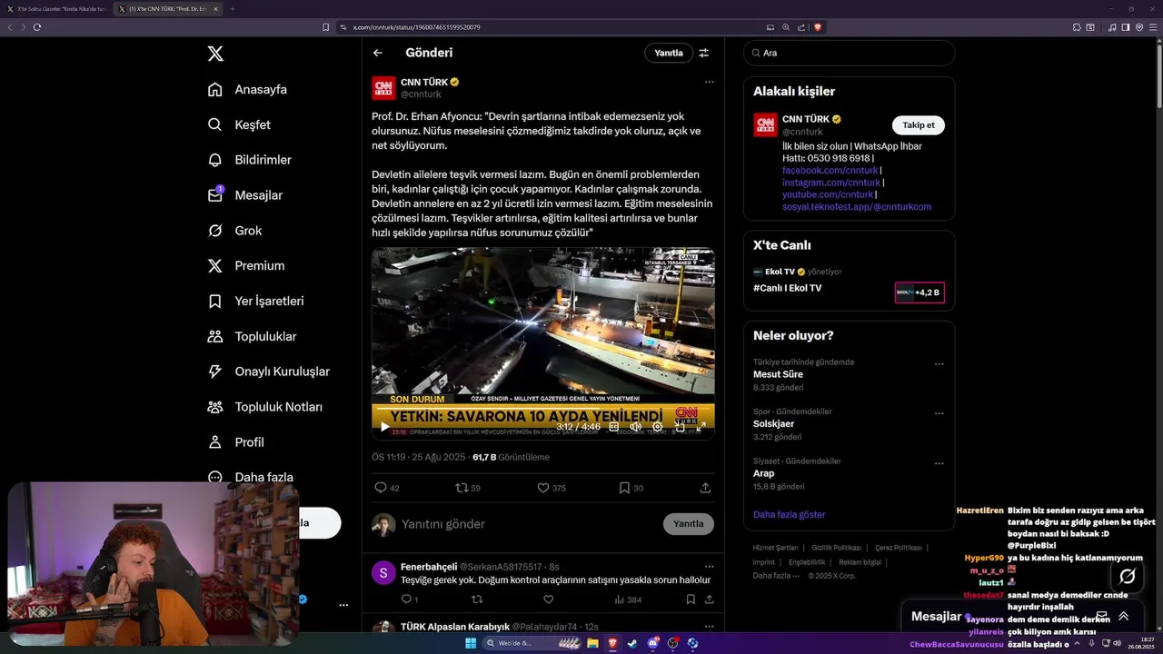This screenshot has width=1163, height=654.
Task: Open Mesajlar from the sidebar
Action: click(x=245, y=195)
